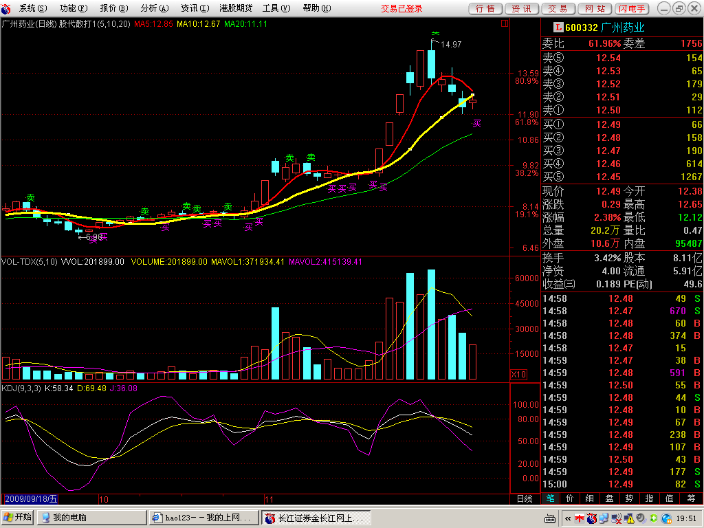Switch to the 势 tab
This screenshot has height=528, width=704.
point(629,498)
